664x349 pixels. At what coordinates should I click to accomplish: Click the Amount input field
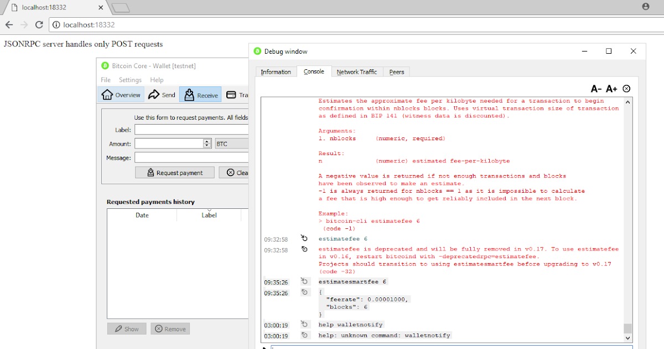tap(169, 143)
